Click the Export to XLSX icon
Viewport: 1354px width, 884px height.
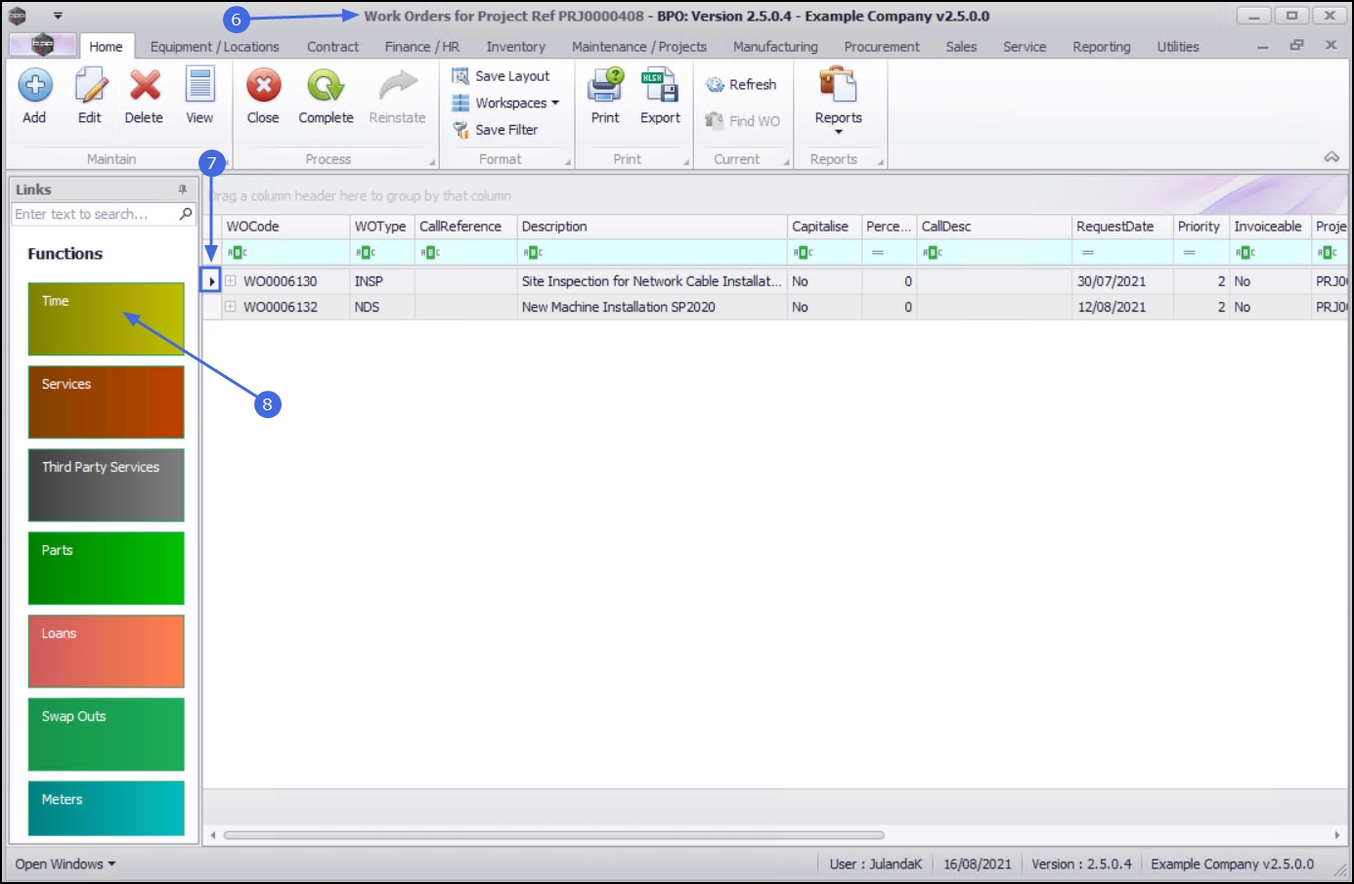pyautogui.click(x=660, y=86)
